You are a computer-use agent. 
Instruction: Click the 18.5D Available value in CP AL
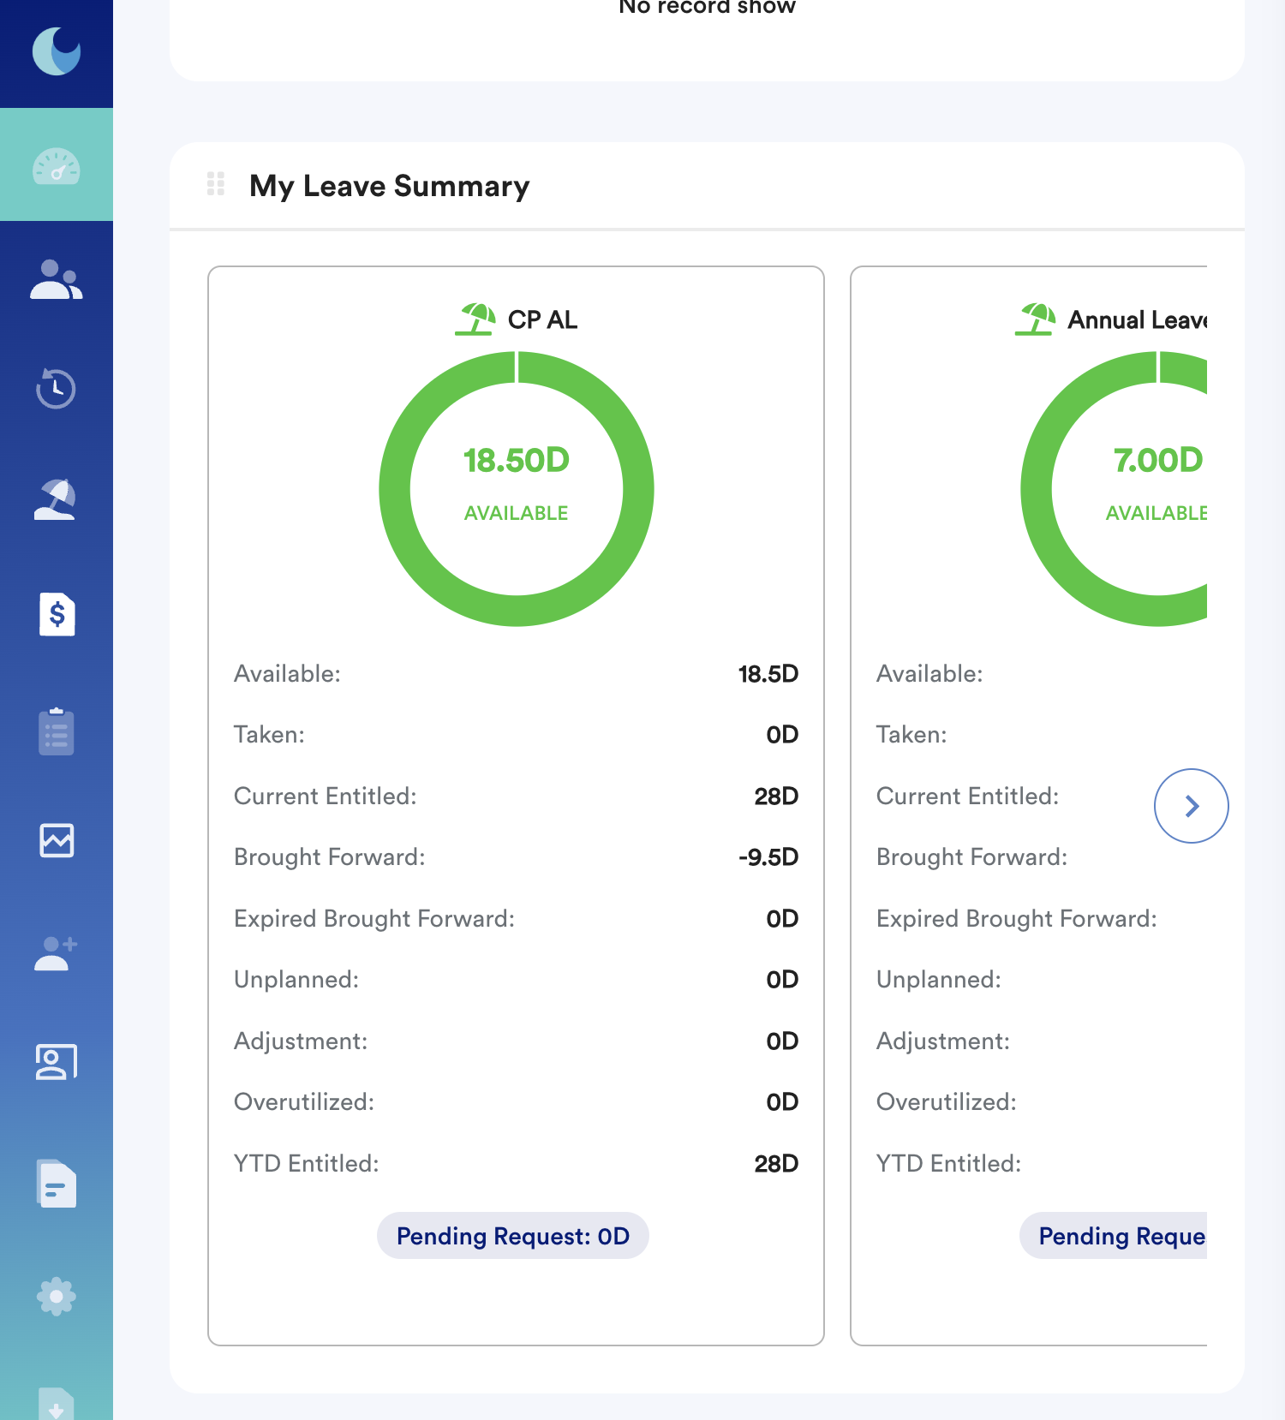pos(768,674)
